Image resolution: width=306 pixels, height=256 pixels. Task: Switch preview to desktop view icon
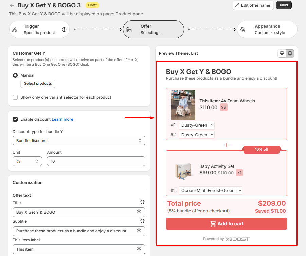(282, 53)
